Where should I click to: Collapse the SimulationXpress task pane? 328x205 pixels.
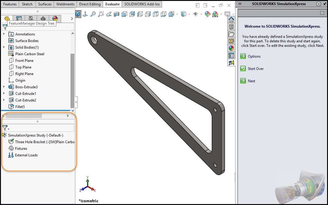(x=240, y=4)
